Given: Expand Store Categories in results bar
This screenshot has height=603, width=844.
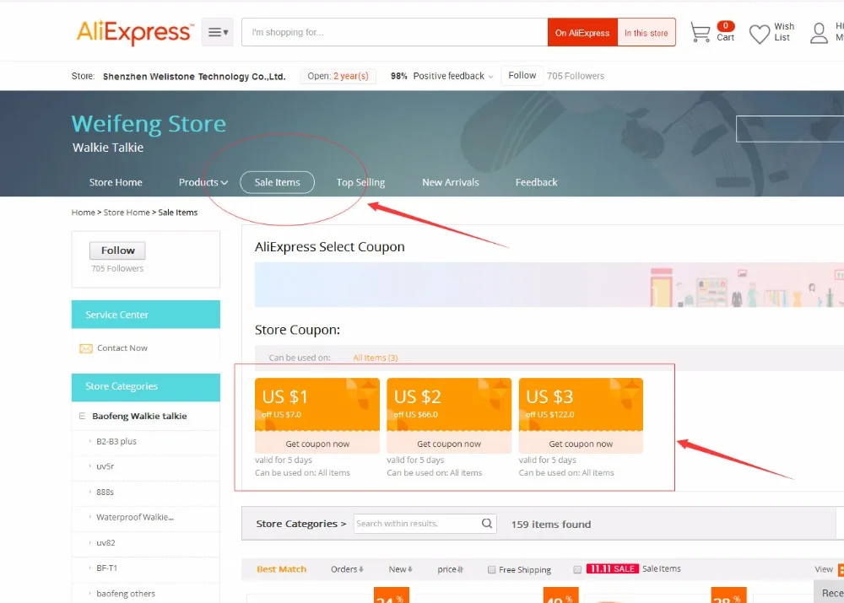Looking at the screenshot, I should (301, 524).
